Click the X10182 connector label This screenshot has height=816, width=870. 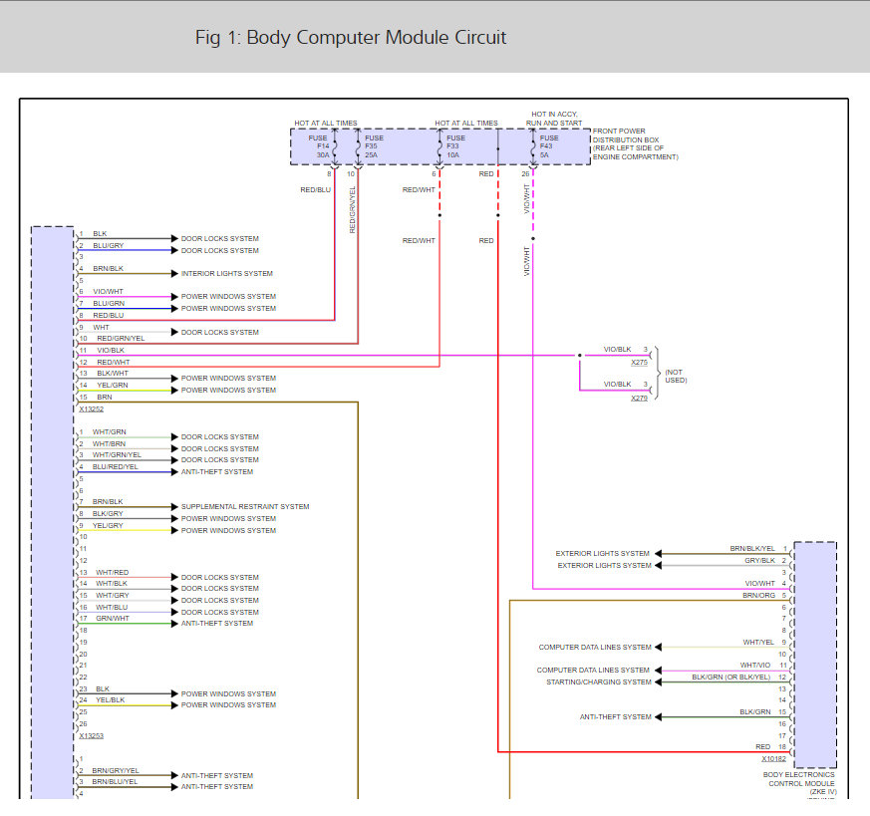tap(773, 759)
